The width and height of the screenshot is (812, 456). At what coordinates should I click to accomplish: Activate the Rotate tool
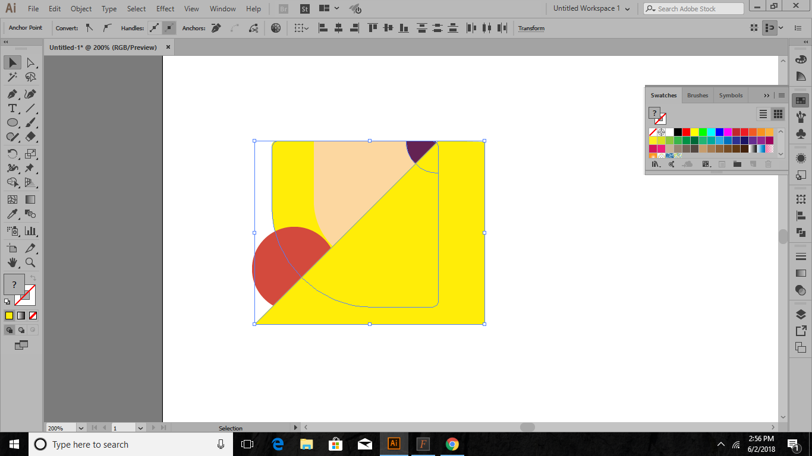(x=12, y=154)
